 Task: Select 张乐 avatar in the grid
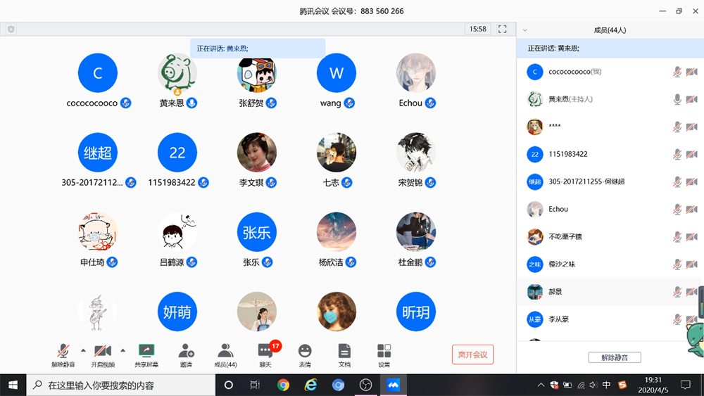point(257,232)
